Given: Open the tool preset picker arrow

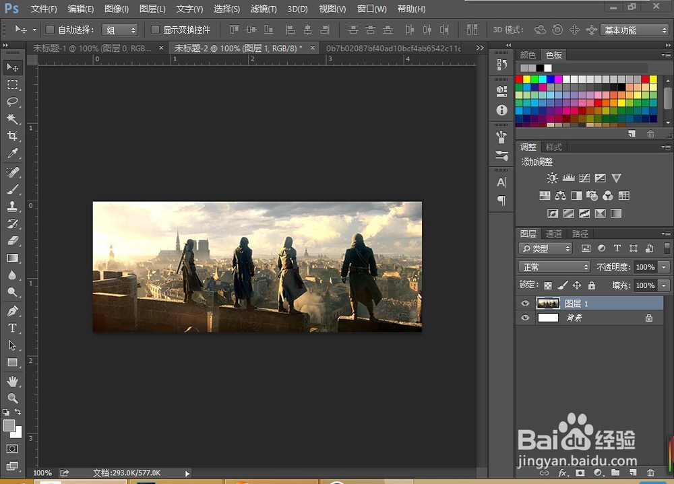Looking at the screenshot, I should coord(34,30).
